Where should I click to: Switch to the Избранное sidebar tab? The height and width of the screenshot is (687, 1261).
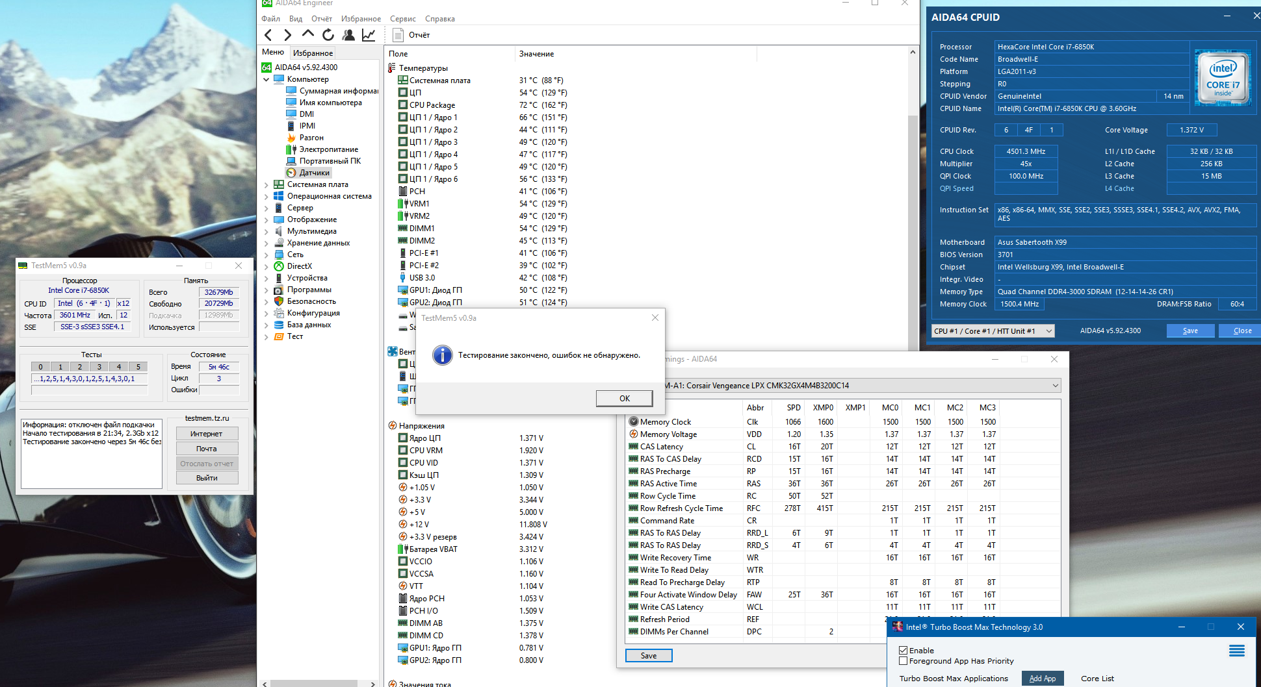(313, 53)
